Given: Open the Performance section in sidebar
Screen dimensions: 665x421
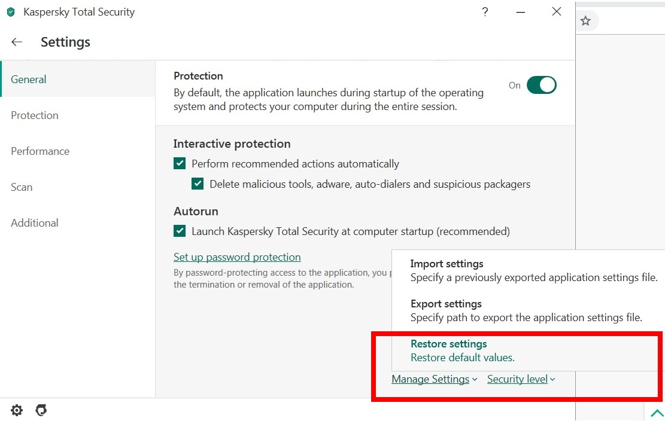Looking at the screenshot, I should click(x=40, y=151).
